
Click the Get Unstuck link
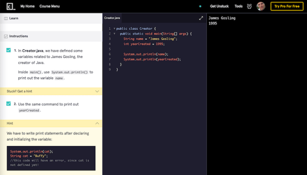(219, 6)
